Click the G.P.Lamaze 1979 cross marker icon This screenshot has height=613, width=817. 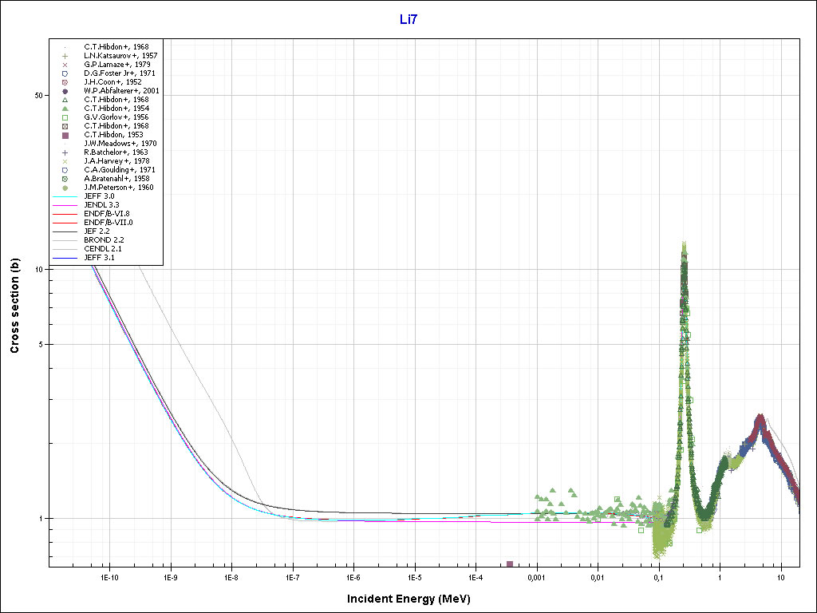point(66,65)
